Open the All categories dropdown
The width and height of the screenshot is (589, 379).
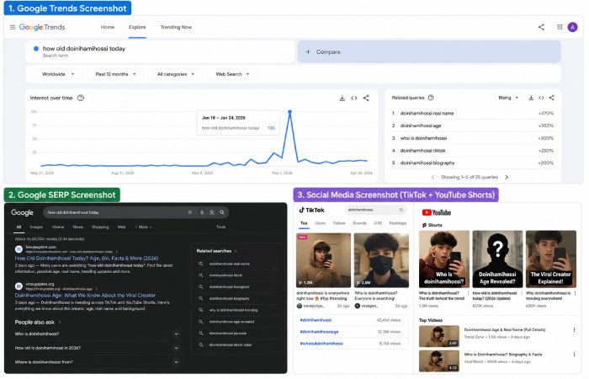176,74
